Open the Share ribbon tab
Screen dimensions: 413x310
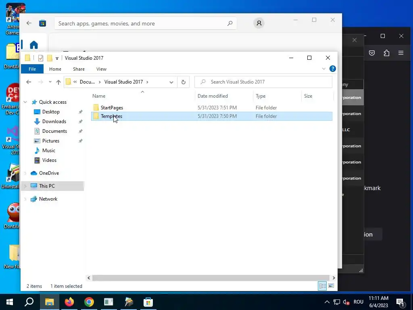point(79,69)
